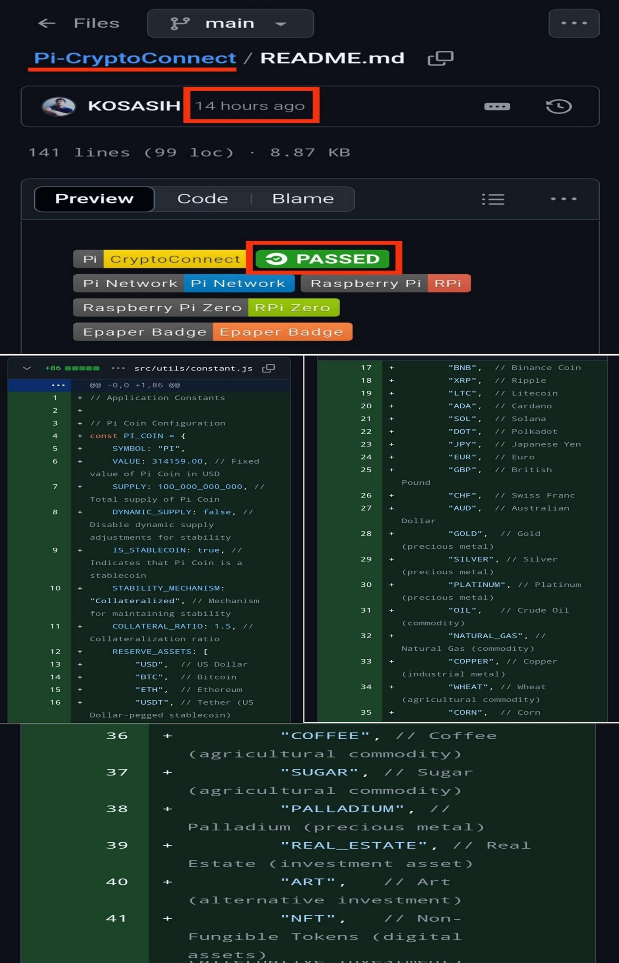Viewport: 619px width, 963px height.
Task: Open the Raspberry Pi Zero badge
Action: point(206,308)
